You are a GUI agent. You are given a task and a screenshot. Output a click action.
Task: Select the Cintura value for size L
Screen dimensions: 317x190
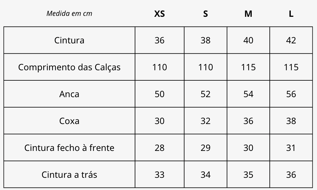click(291, 40)
